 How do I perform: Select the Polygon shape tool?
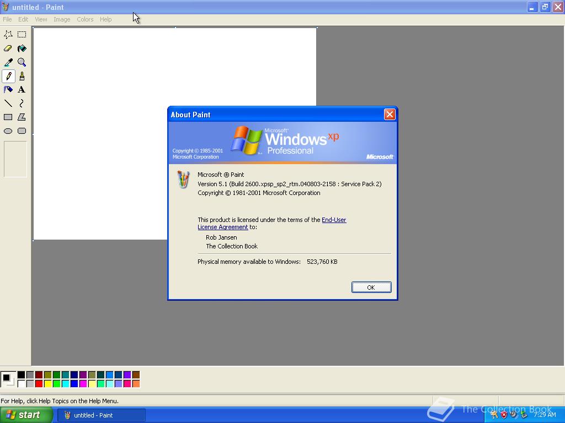click(22, 117)
